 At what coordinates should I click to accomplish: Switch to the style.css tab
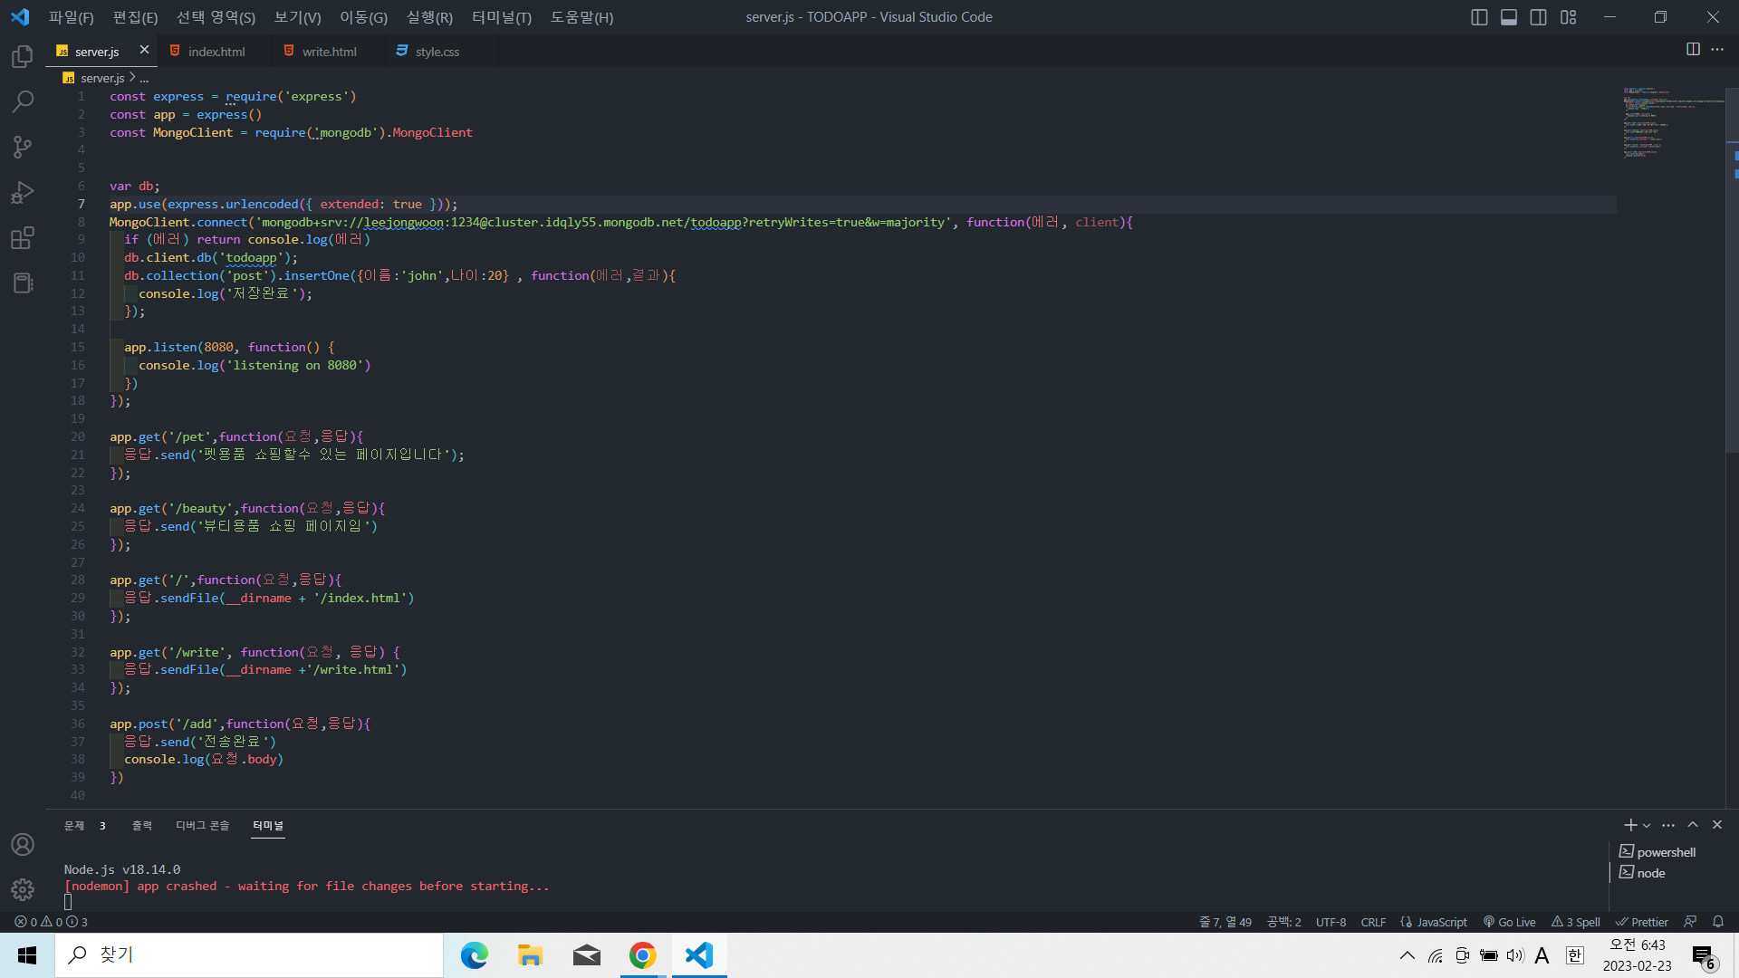[437, 52]
